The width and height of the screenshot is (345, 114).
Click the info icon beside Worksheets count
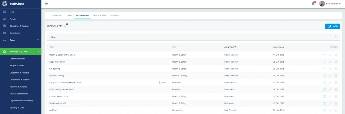[67, 24]
